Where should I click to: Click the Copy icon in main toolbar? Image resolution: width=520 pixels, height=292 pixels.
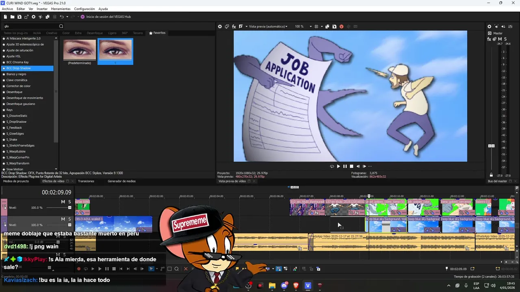pos(48,17)
